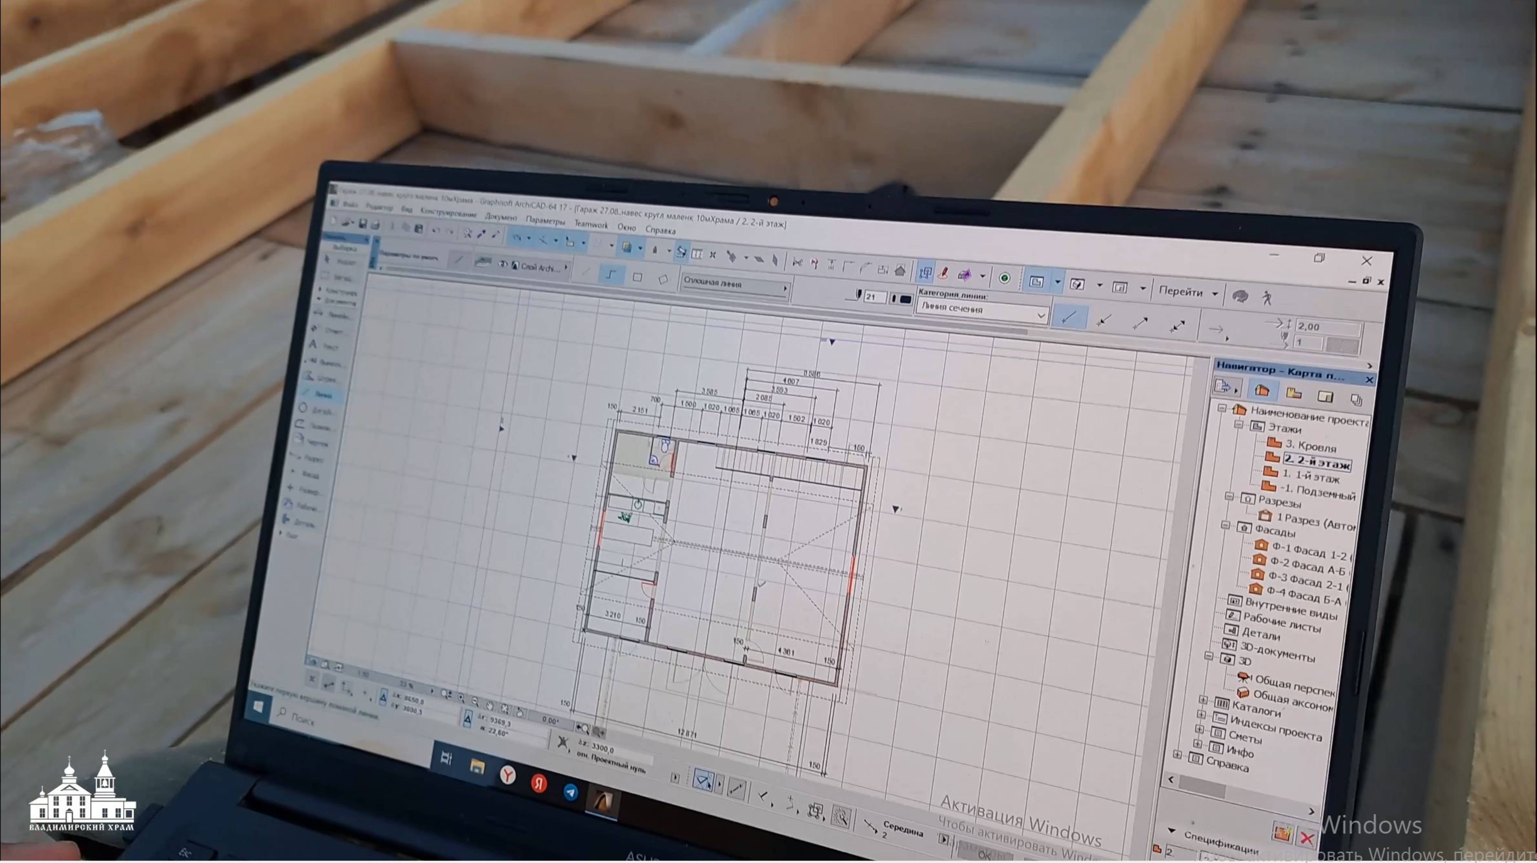Click the pen number field showing 21
The height and width of the screenshot is (863, 1537).
[874, 297]
